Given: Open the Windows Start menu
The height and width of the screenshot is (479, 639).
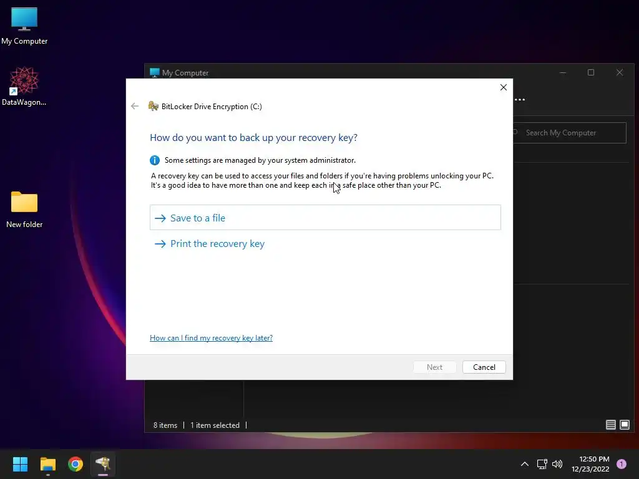Looking at the screenshot, I should tap(20, 464).
